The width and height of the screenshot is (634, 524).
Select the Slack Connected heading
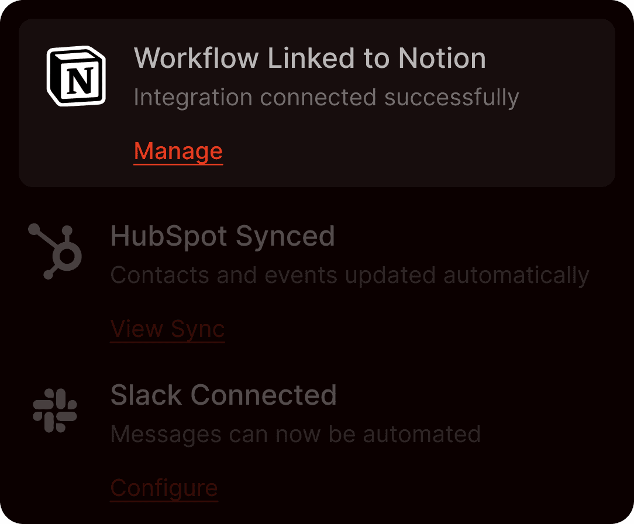(224, 395)
